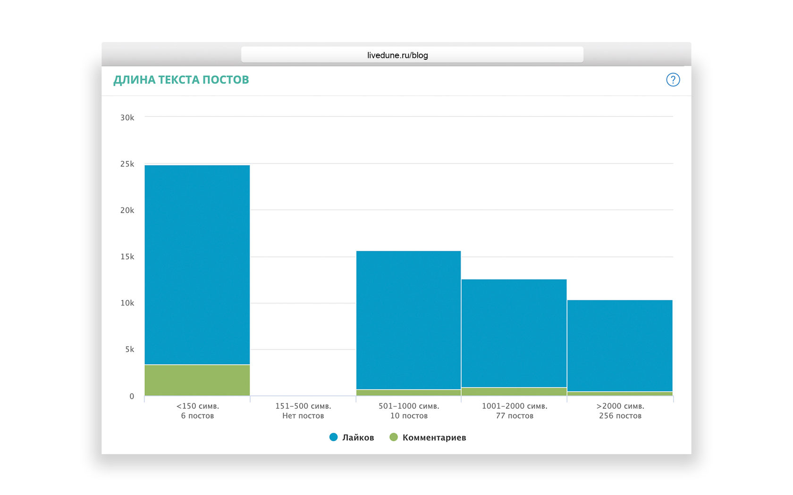The width and height of the screenshot is (793, 495).
Task: Click the livedune.ru/blog address bar
Action: point(412,55)
